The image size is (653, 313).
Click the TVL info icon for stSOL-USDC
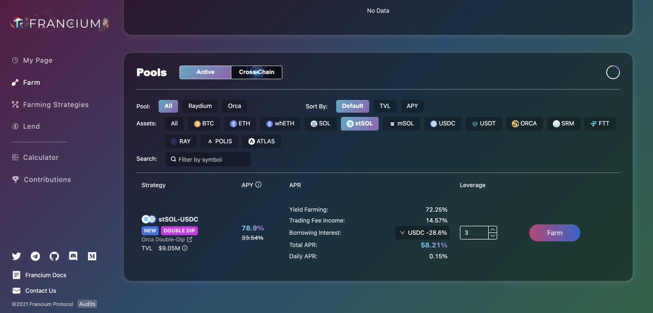[184, 248]
